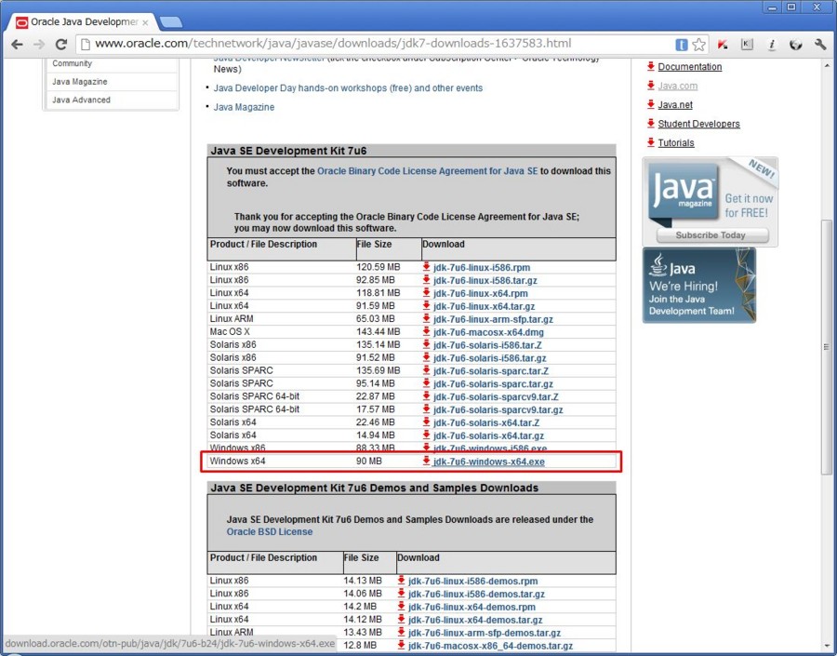Image resolution: width=837 pixels, height=656 pixels.
Task: Click the red Kaspersky extension icon
Action: (723, 45)
